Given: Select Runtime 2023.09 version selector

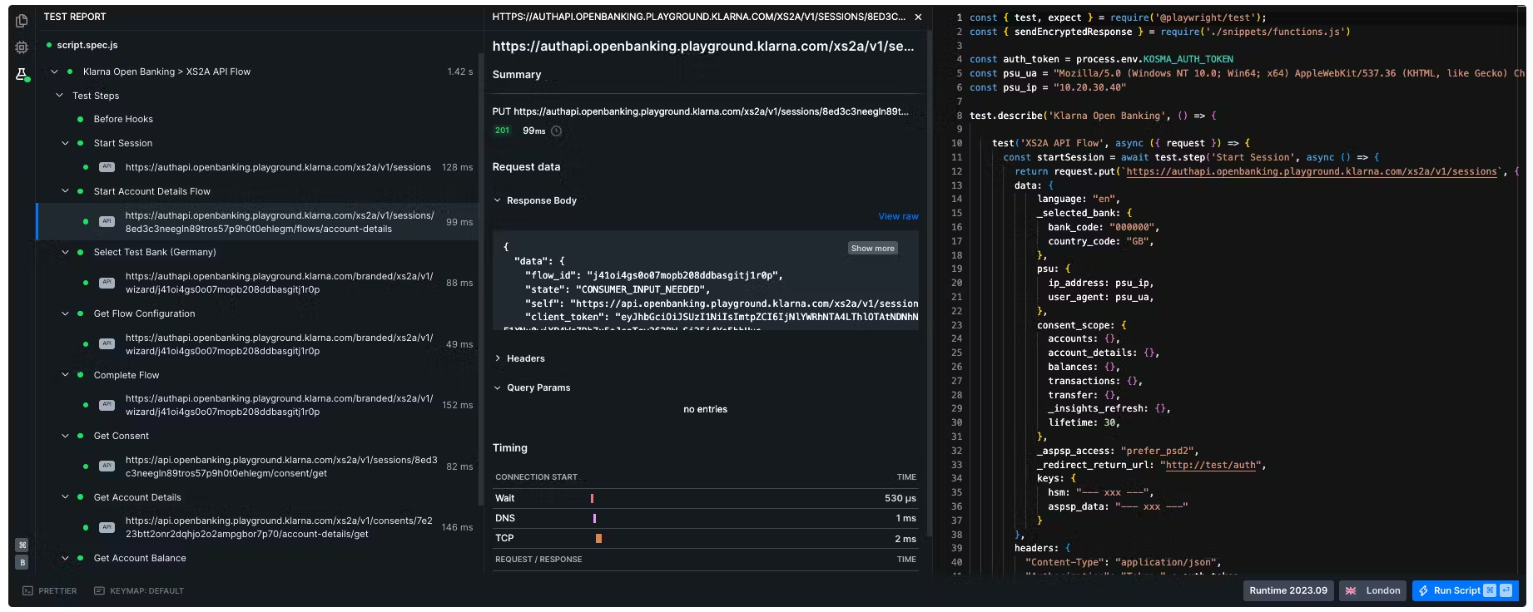Looking at the screenshot, I should tap(1287, 591).
